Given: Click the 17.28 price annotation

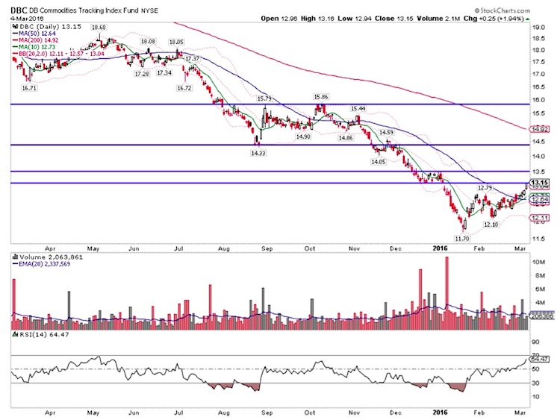Looking at the screenshot, I should click(142, 74).
